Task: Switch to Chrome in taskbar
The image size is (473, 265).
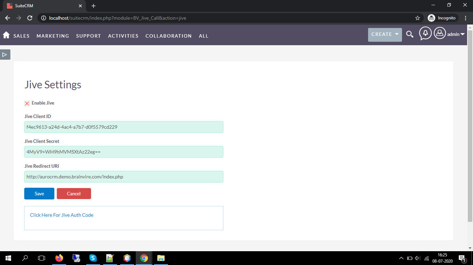Action: pyautogui.click(x=144, y=258)
